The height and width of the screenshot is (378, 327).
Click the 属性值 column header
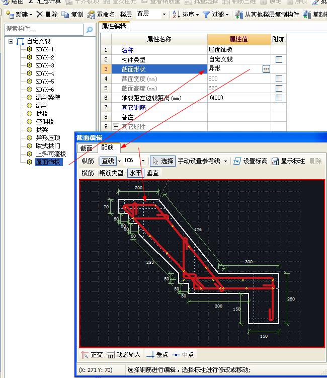[239, 39]
